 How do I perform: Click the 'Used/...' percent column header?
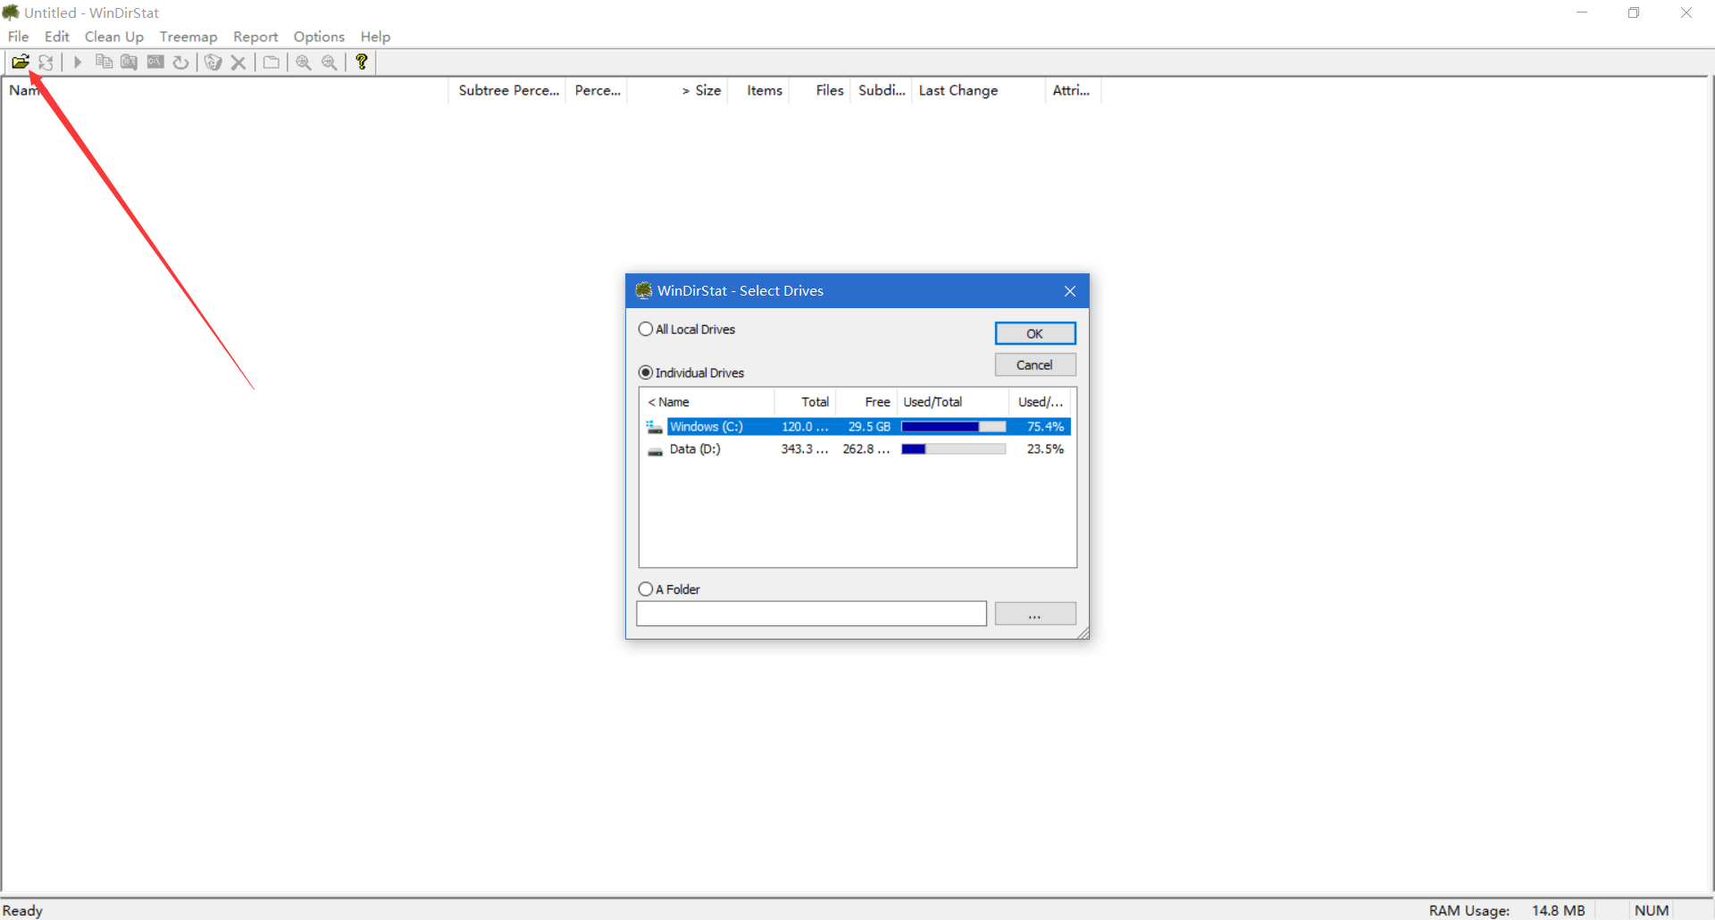(1042, 402)
